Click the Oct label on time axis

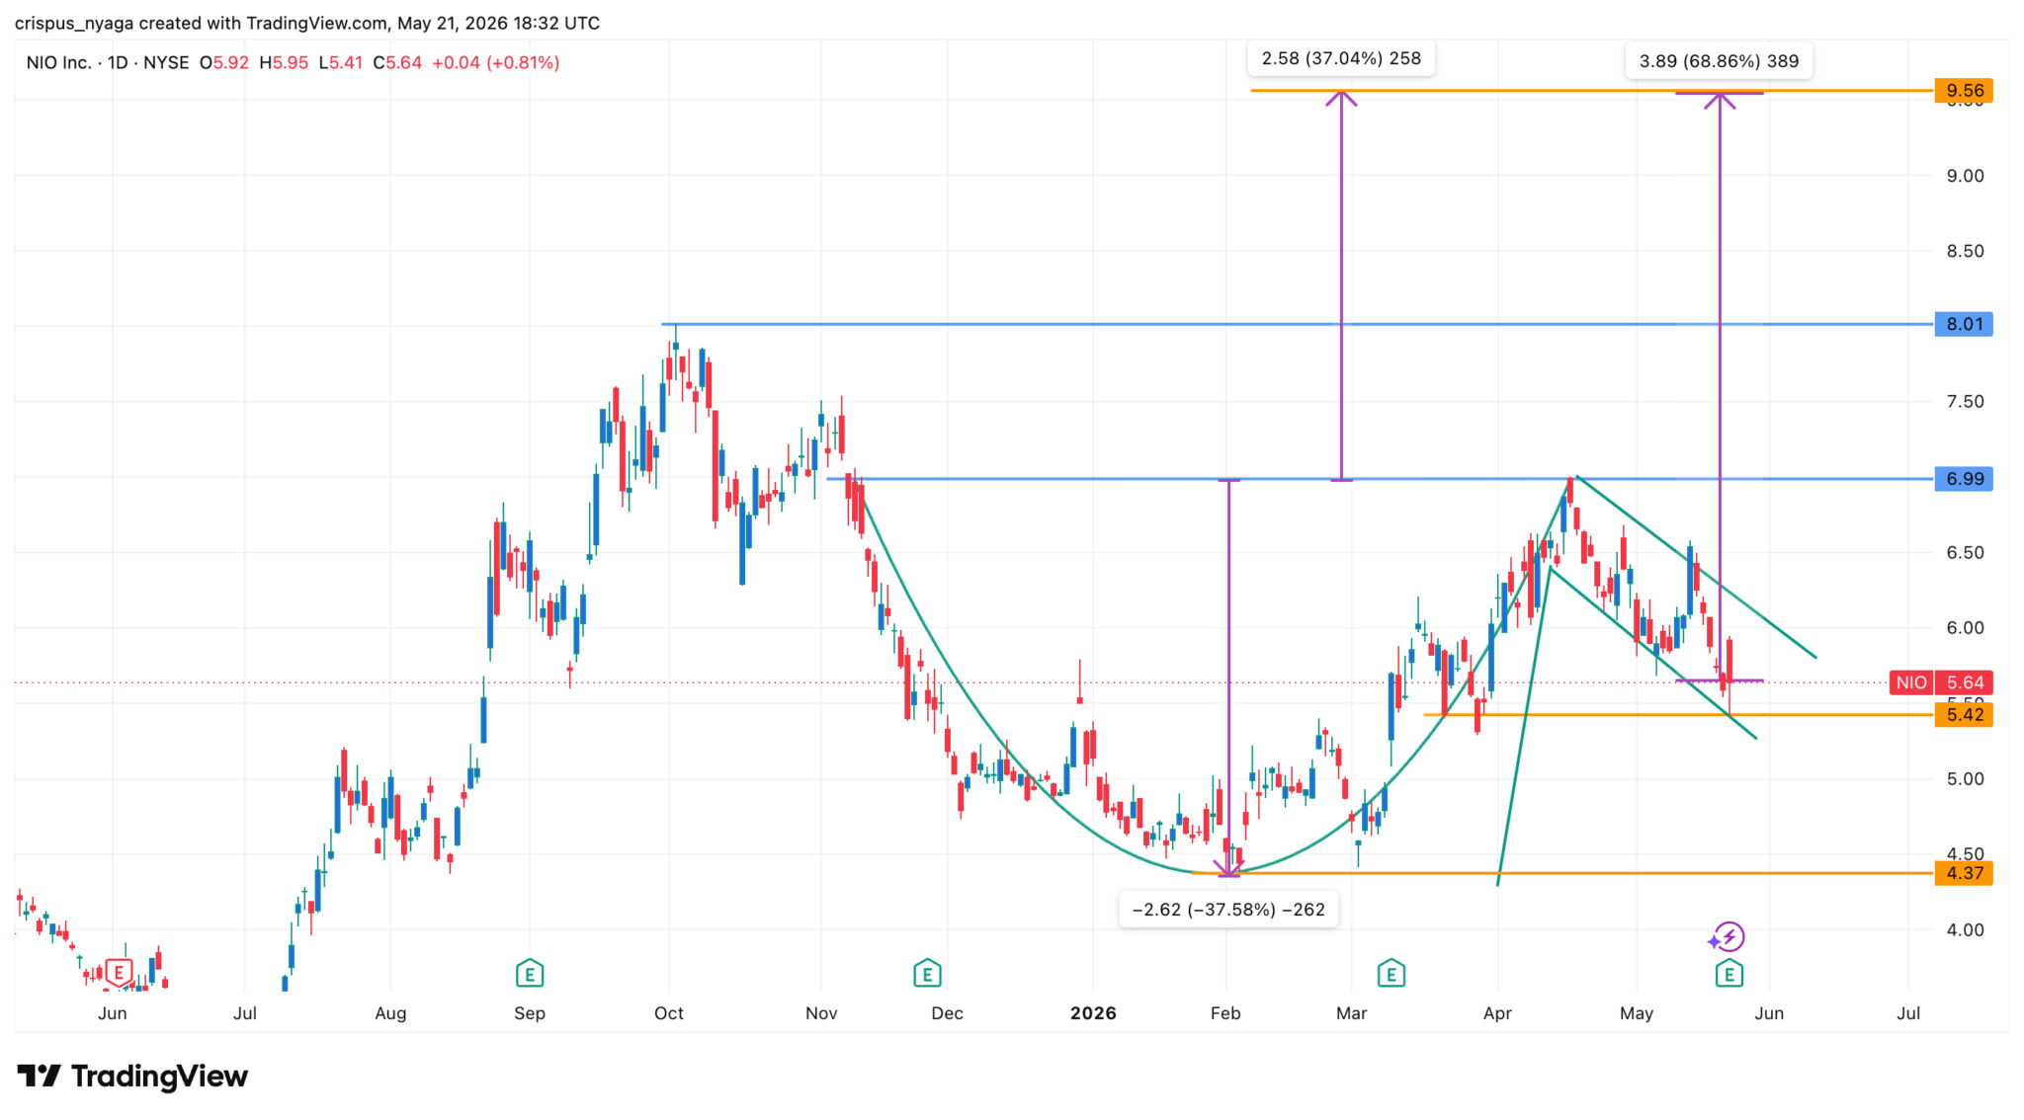pyautogui.click(x=669, y=1013)
